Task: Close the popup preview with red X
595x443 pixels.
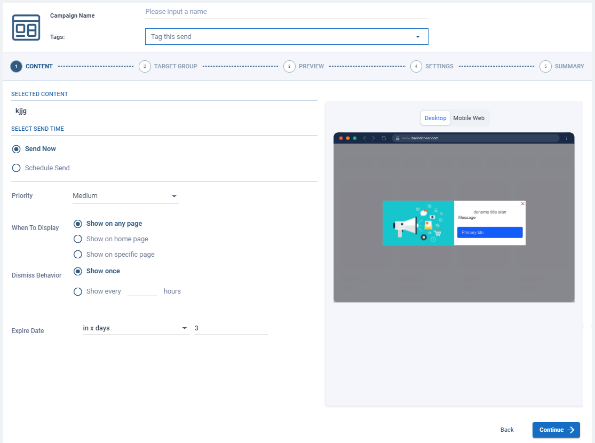Action: [x=522, y=203]
